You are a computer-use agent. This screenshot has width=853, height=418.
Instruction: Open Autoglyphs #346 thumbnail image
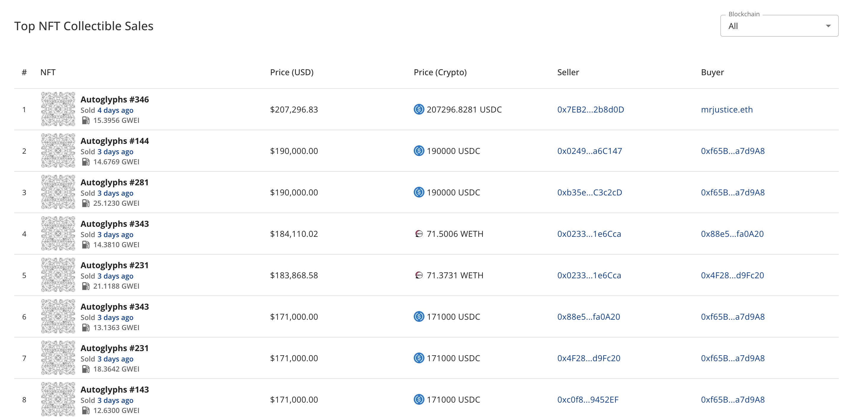click(58, 109)
